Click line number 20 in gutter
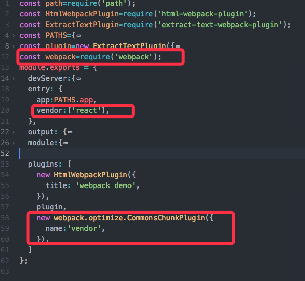 point(5,110)
